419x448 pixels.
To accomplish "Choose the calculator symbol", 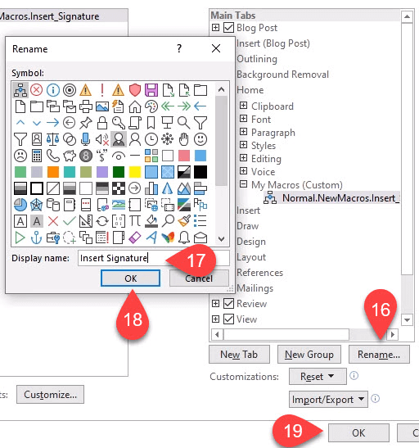I will 37,156.
